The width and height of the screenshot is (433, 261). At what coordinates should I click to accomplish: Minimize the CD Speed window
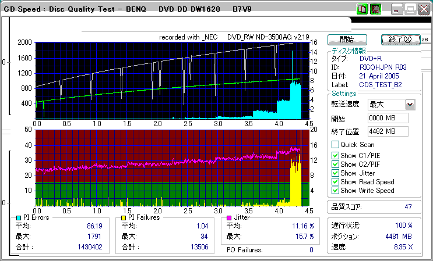point(397,9)
